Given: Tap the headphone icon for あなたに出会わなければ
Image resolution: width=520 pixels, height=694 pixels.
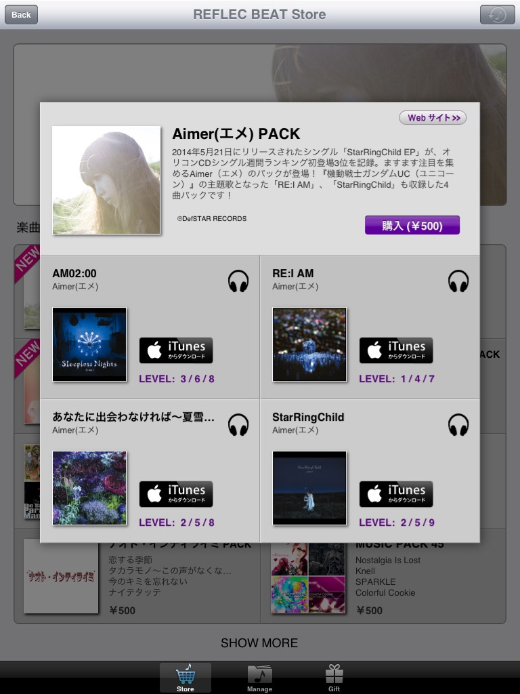Looking at the screenshot, I should (x=238, y=424).
